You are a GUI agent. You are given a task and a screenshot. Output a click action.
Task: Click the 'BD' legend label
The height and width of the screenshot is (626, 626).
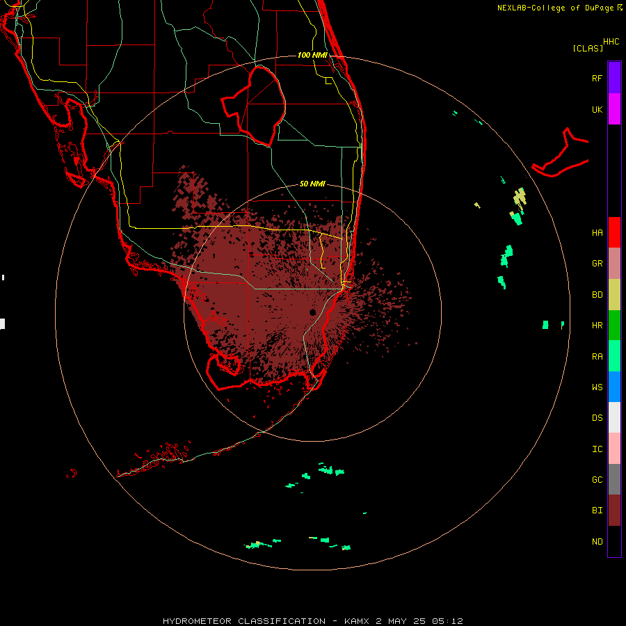coord(597,295)
